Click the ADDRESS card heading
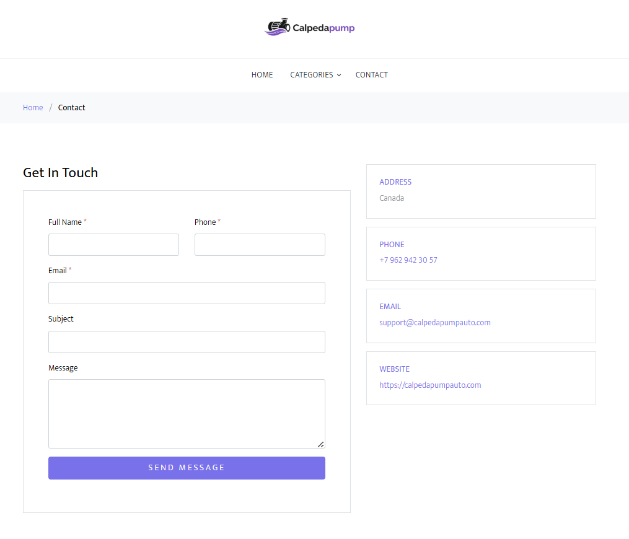Viewport: 629px width, 539px height. tap(395, 182)
